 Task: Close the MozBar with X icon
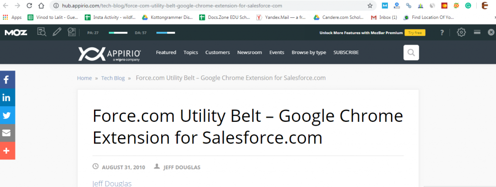coord(491,32)
